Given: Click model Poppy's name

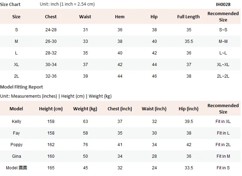Looking at the screenshot, I should [17, 145].
